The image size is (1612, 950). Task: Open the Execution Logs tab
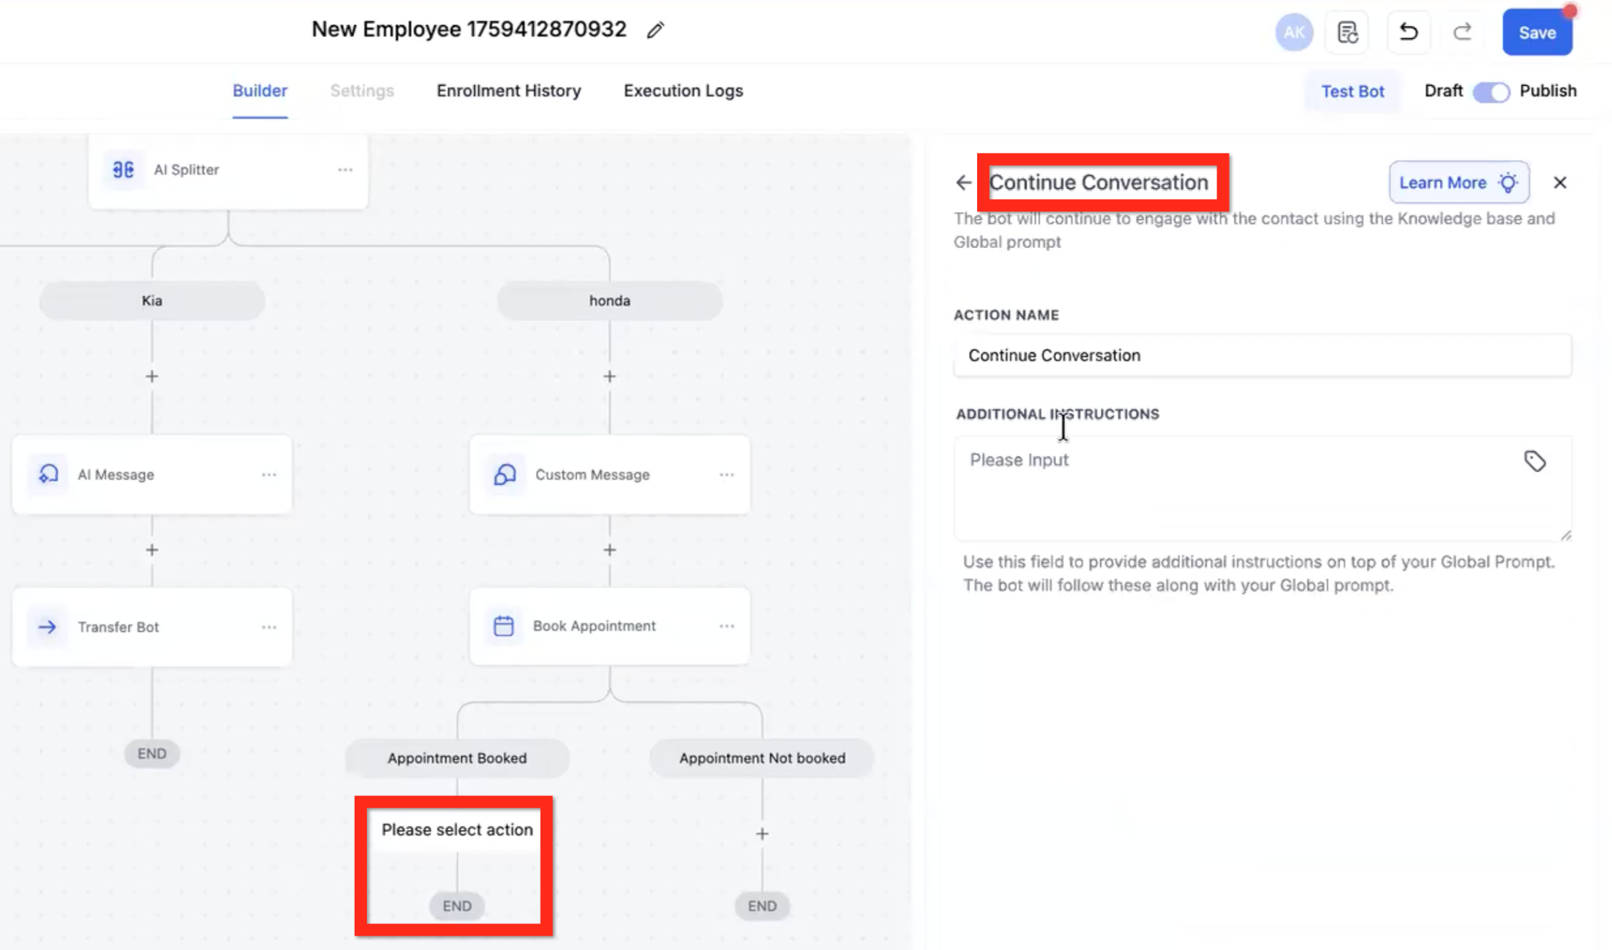[683, 91]
